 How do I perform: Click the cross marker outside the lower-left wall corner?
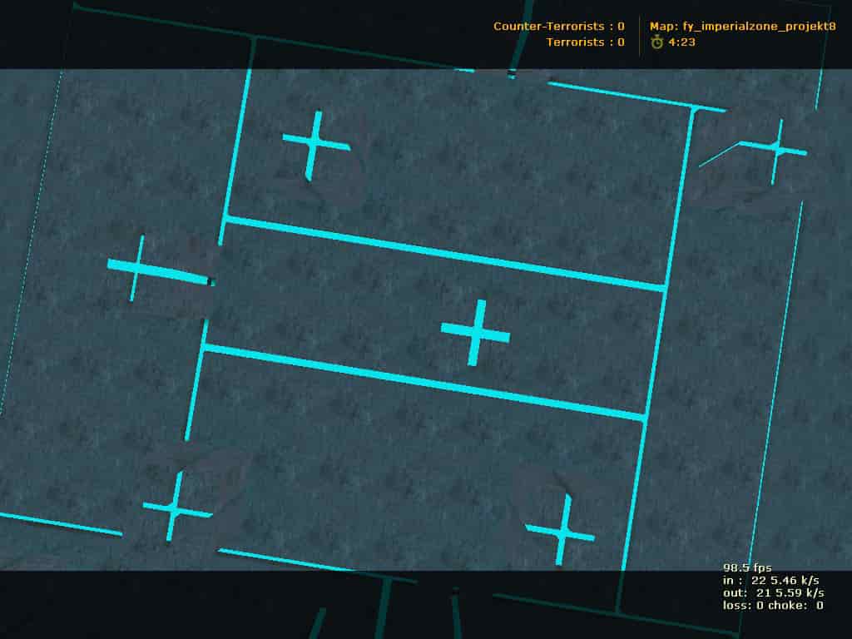(176, 508)
